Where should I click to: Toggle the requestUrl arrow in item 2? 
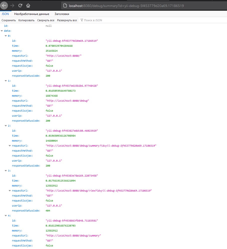(10, 146)
